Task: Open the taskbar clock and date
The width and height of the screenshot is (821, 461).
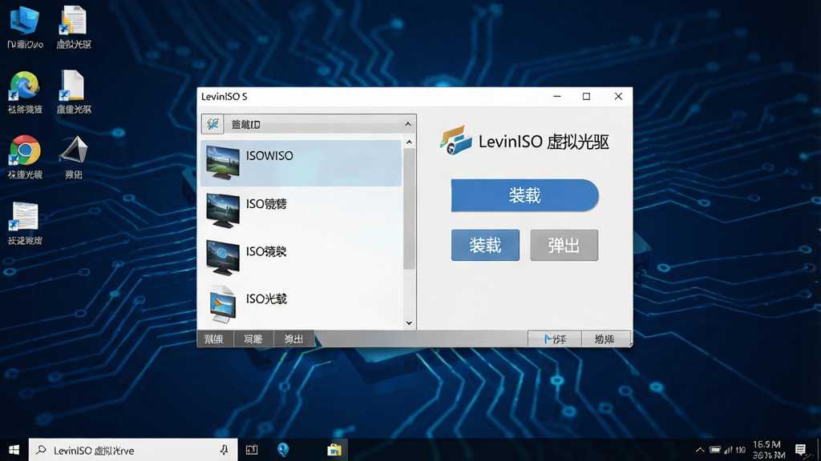Action: click(769, 450)
